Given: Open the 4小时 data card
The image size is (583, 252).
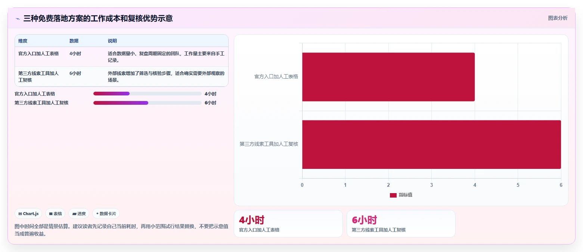Looking at the screenshot, I should (x=288, y=224).
